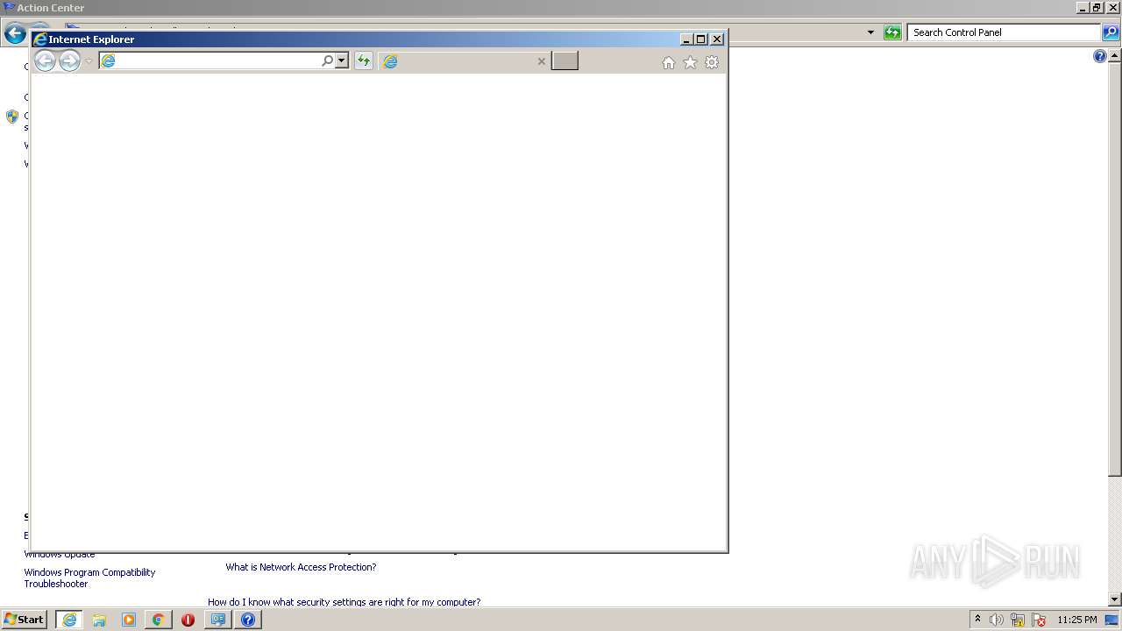
Task: Open a new tab in Internet Explorer
Action: point(565,60)
